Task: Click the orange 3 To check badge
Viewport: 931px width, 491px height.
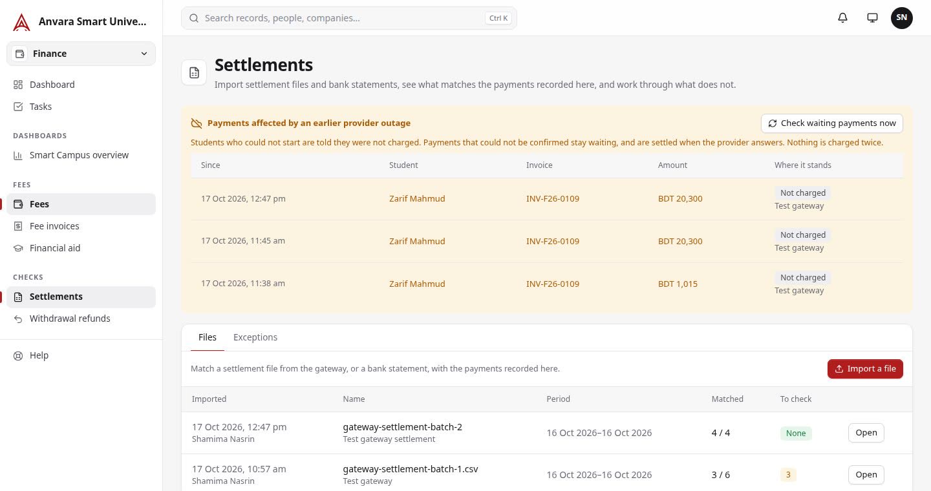Action: [788, 475]
